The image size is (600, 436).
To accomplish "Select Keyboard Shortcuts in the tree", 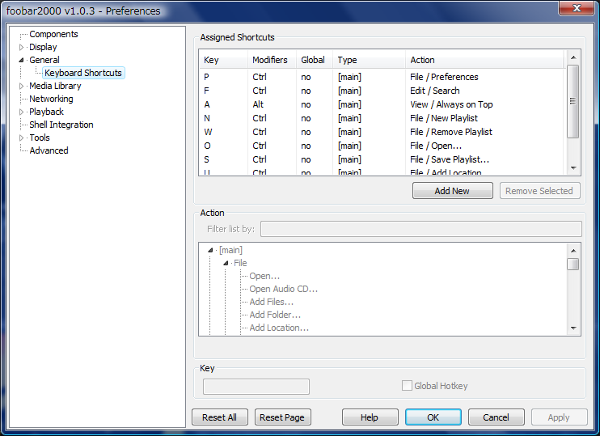I will pos(83,73).
